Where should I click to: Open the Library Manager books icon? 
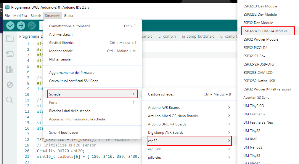10,69
